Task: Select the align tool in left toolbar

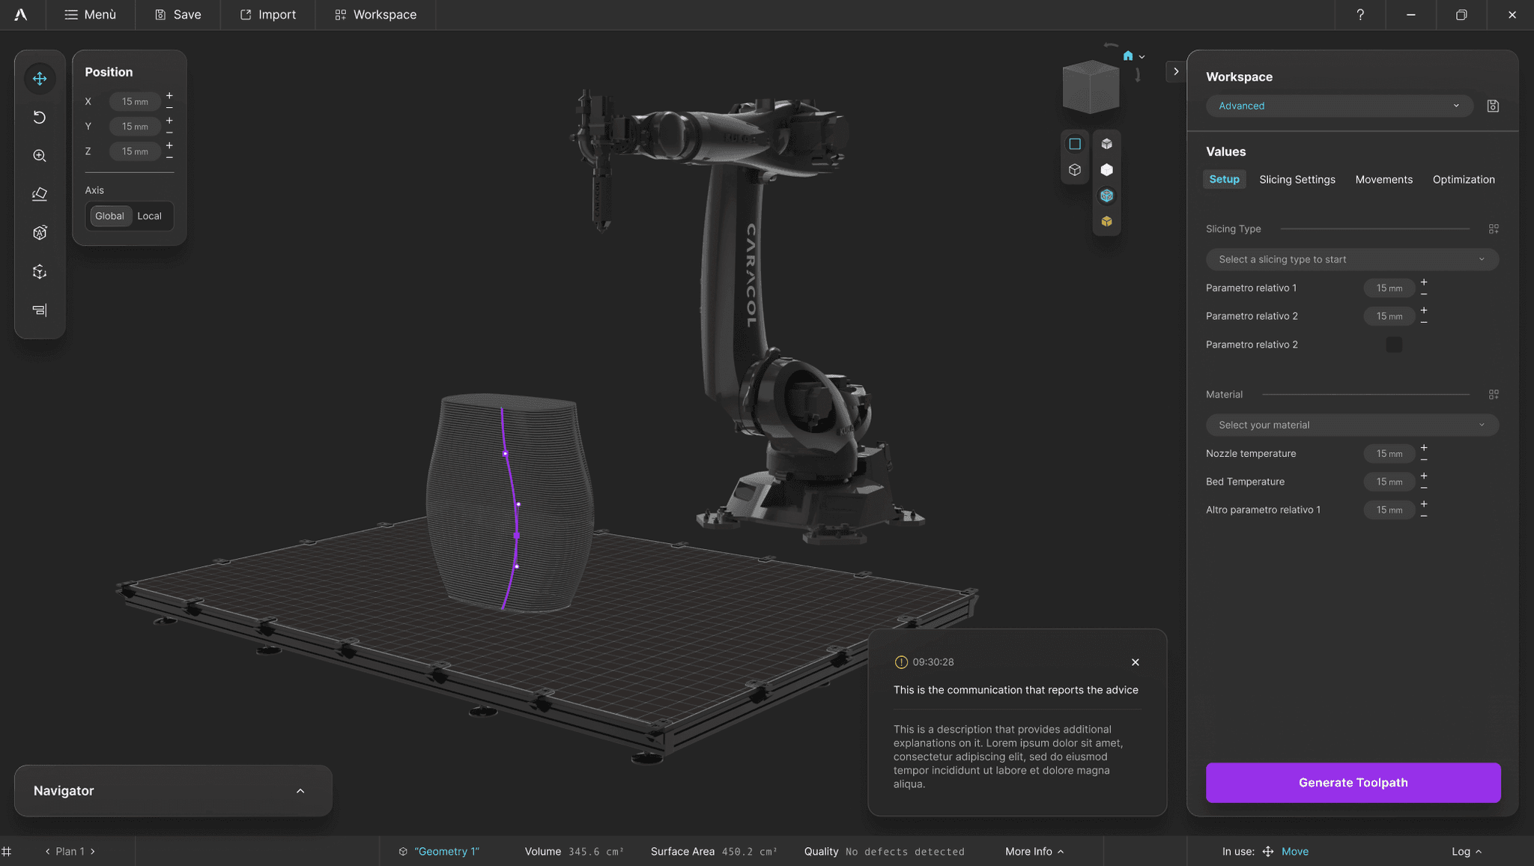Action: 40,310
